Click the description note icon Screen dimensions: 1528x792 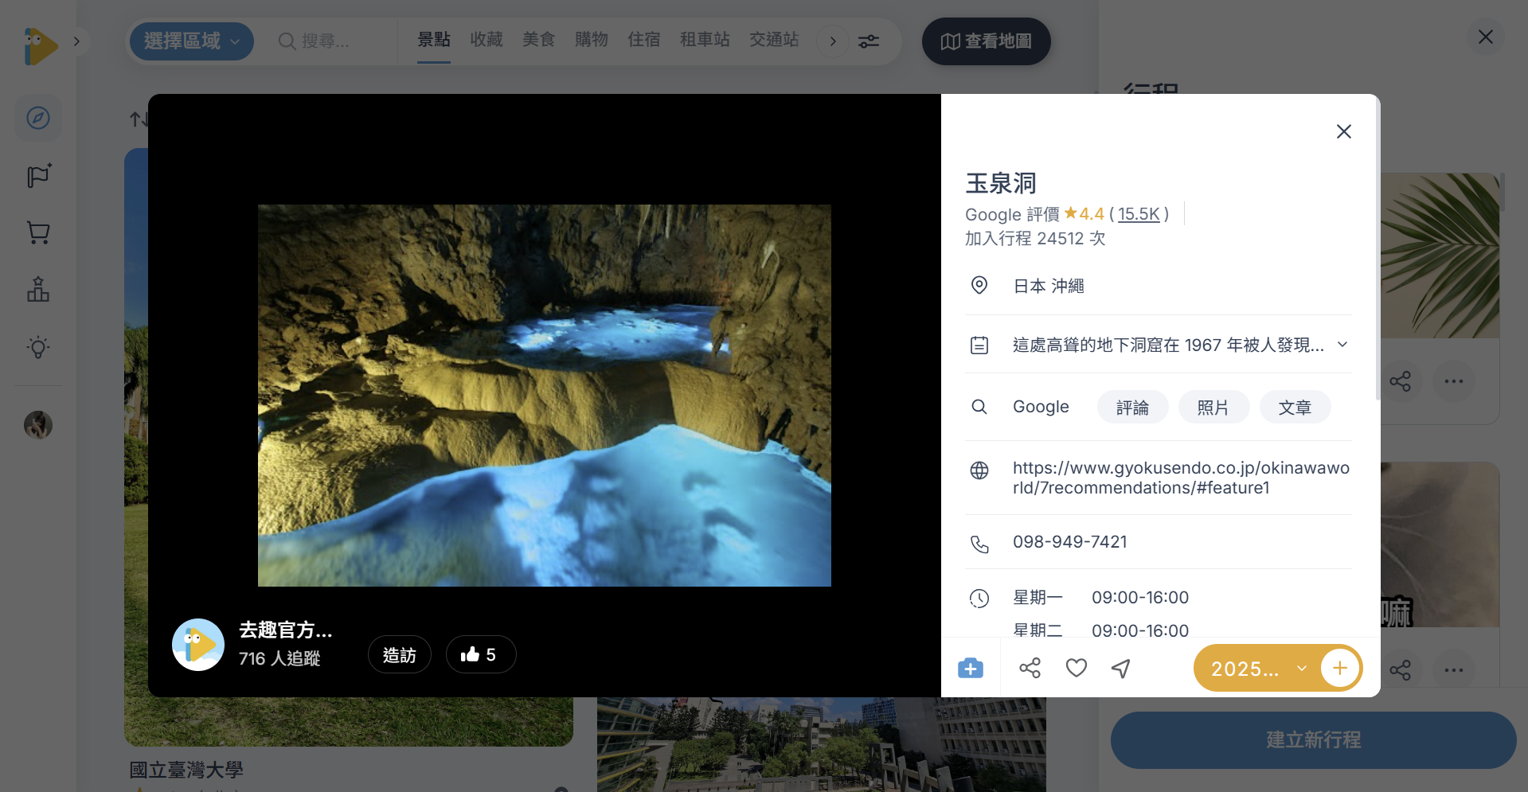(x=979, y=345)
